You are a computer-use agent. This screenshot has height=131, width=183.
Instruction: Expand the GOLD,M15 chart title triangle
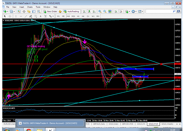(x=4, y=21)
